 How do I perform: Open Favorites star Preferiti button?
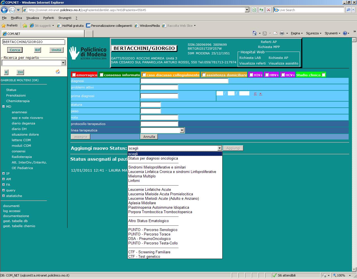(10, 25)
